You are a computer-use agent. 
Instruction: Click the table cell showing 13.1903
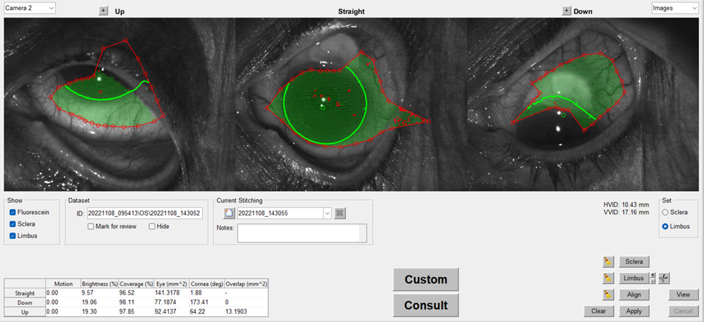(x=246, y=311)
